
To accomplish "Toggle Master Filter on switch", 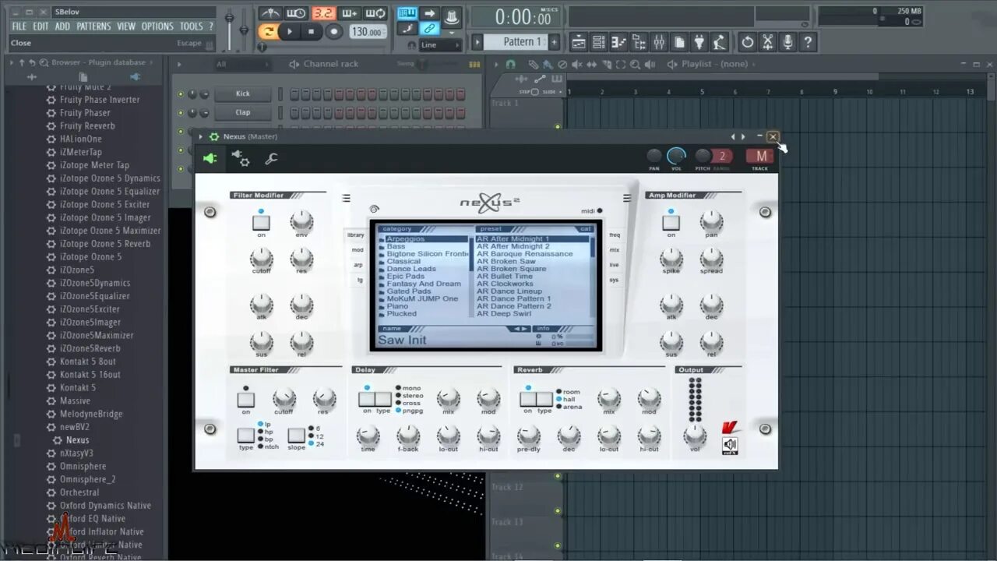I will point(246,400).
